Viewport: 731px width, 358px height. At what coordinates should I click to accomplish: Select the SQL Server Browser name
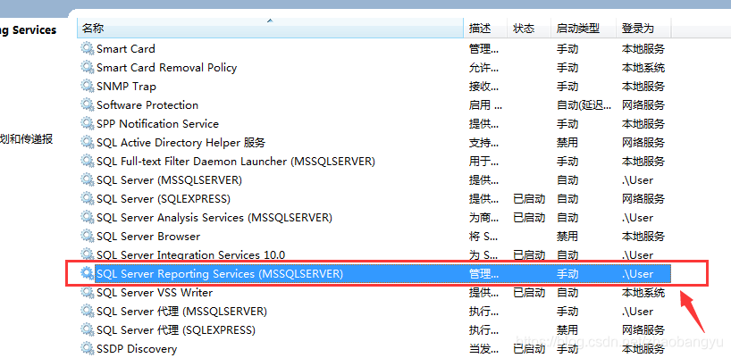coord(148,237)
